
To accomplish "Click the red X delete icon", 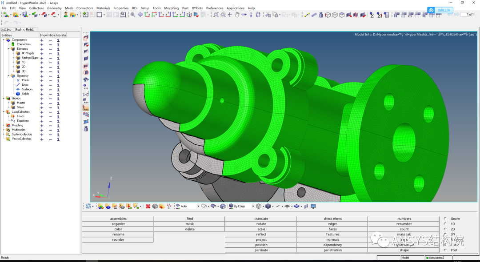I will pyautogui.click(x=148, y=206).
